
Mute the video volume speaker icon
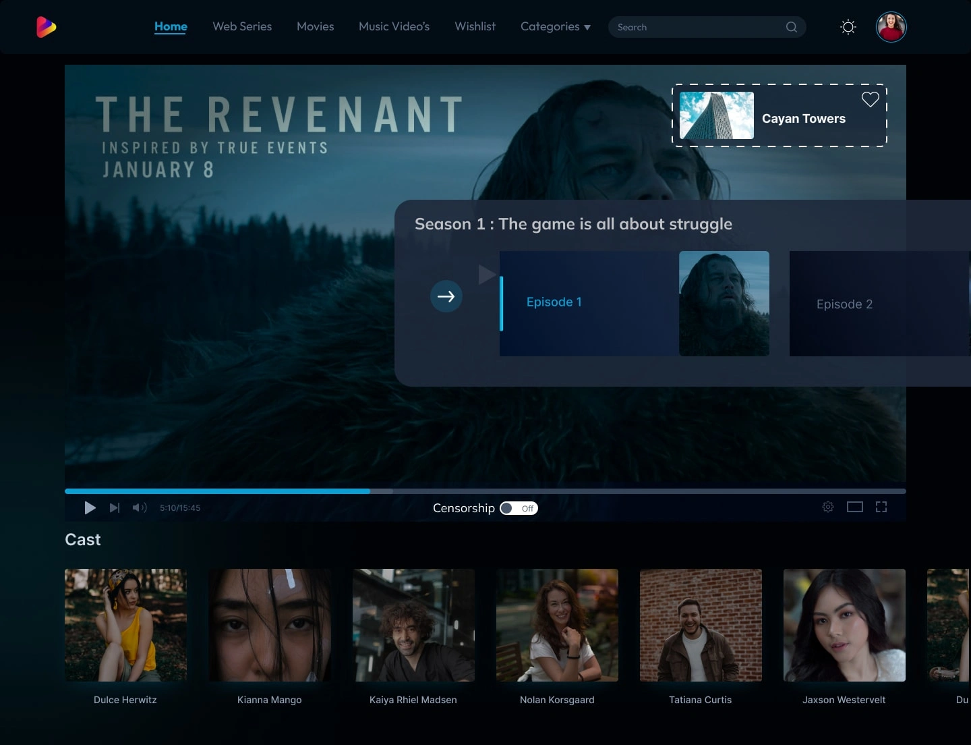tap(140, 508)
